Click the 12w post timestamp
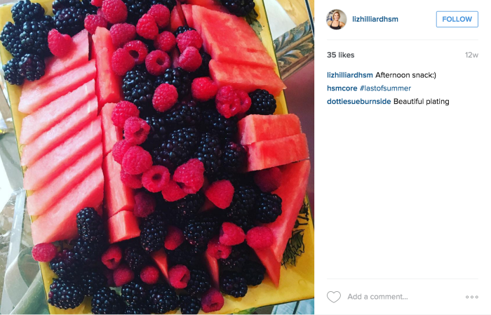Image resolution: width=491 pixels, height=315 pixels. (471, 55)
